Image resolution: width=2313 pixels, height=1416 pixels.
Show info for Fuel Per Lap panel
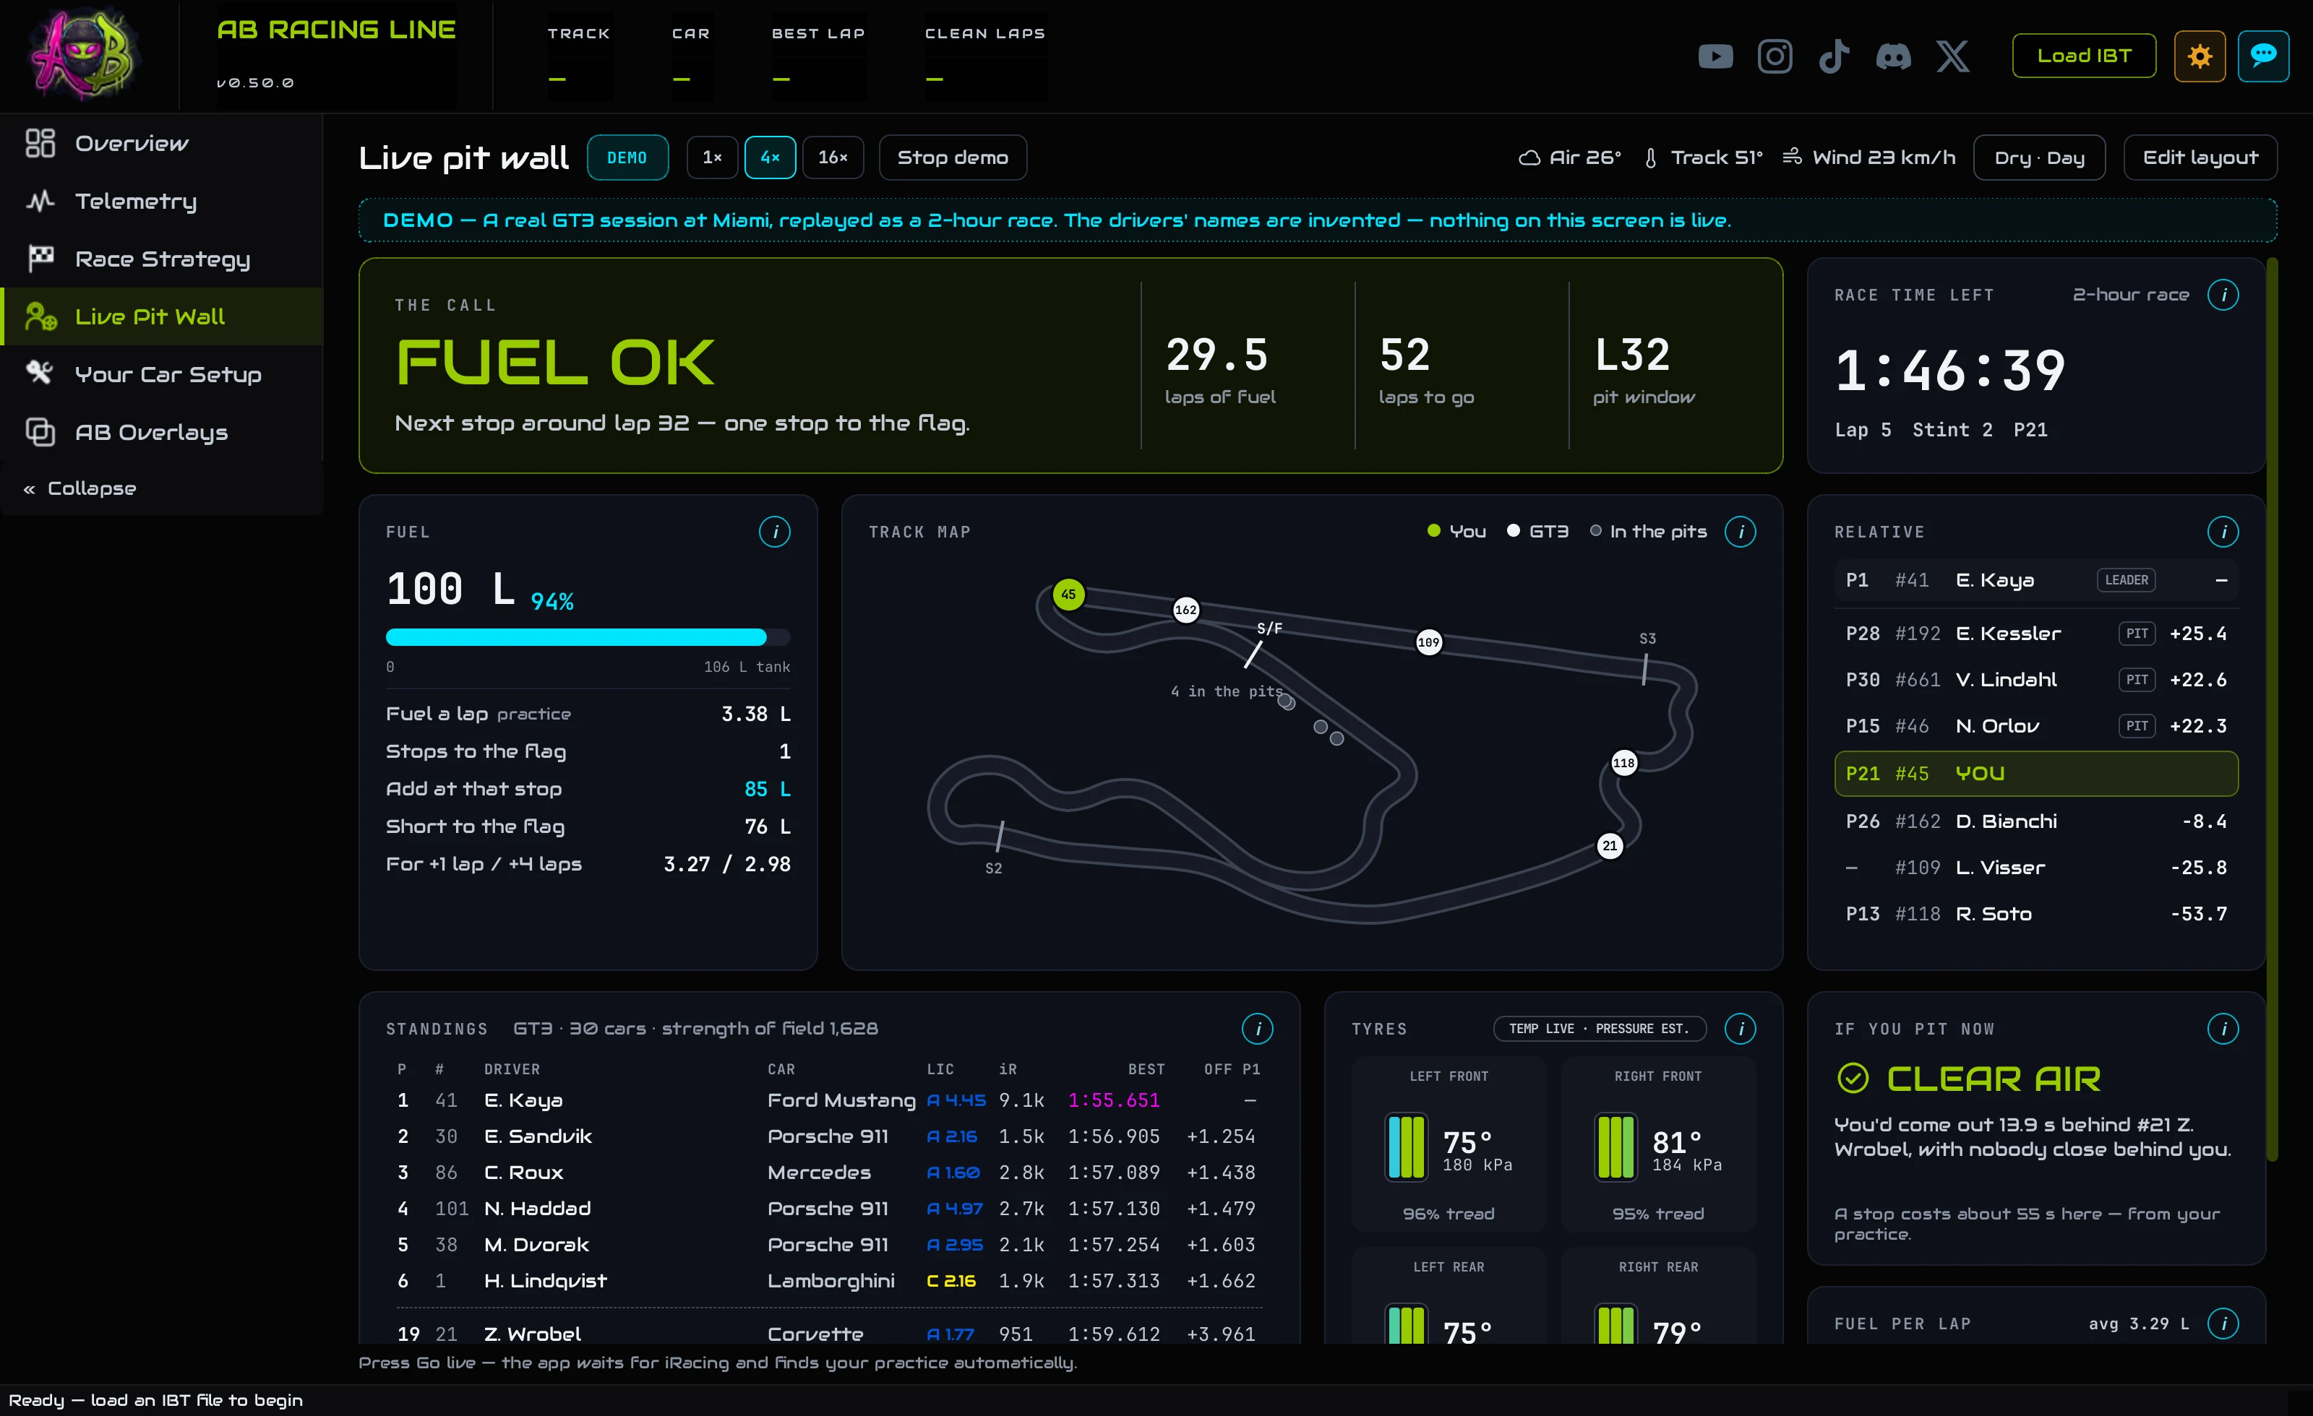tap(2223, 1323)
